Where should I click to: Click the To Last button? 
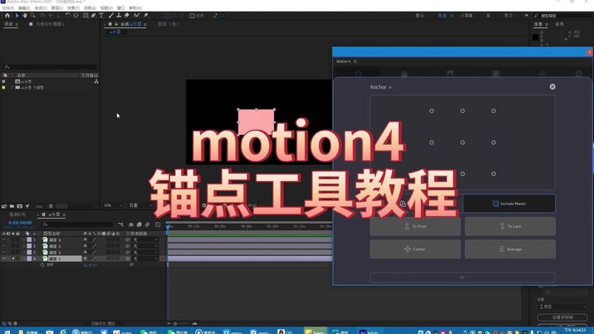[510, 226]
